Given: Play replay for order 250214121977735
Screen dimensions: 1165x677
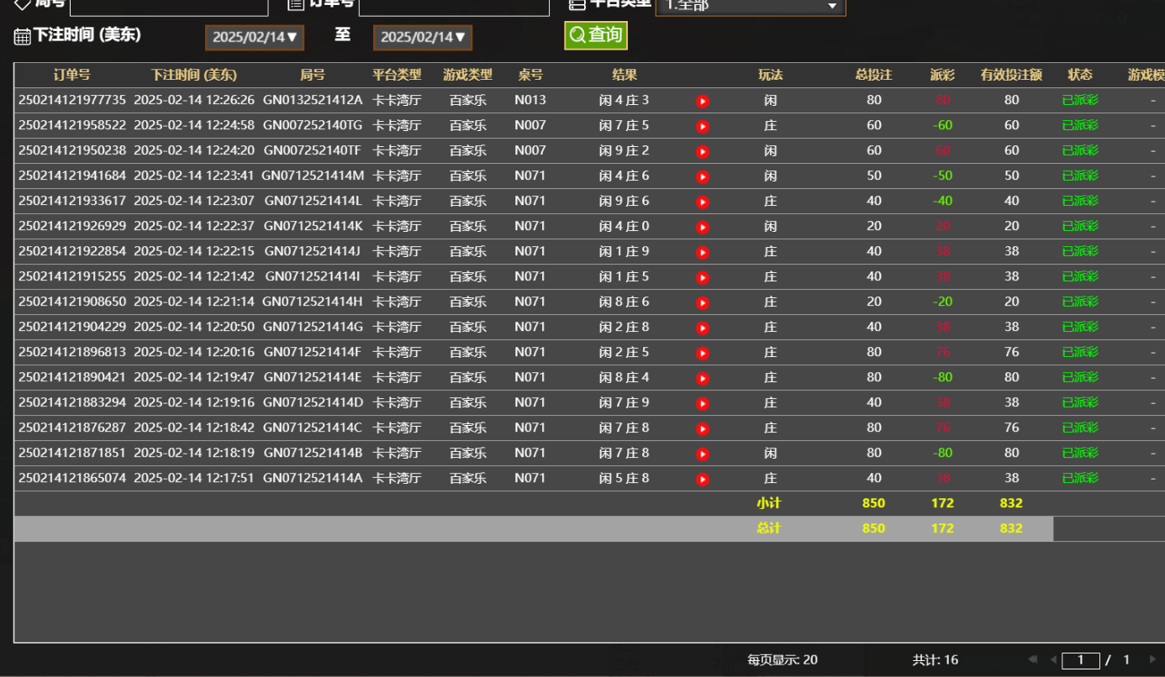Looking at the screenshot, I should pos(703,101).
